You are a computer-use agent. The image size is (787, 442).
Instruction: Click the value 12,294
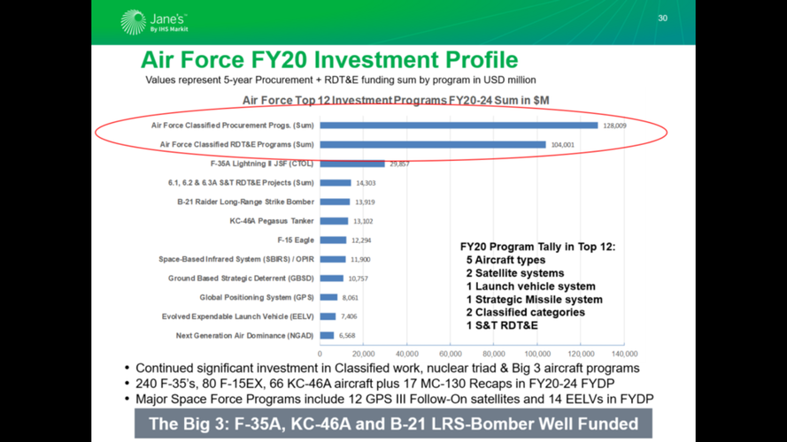361,240
